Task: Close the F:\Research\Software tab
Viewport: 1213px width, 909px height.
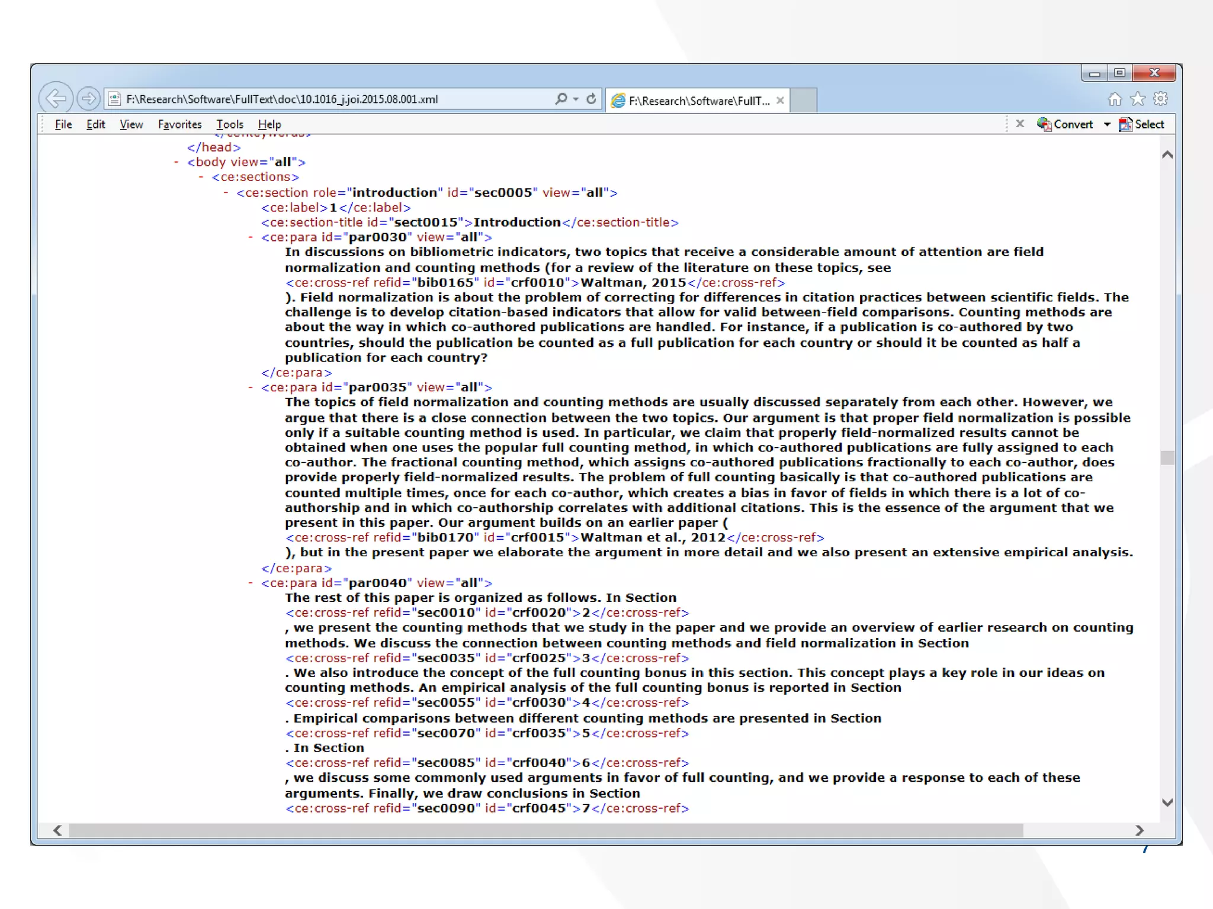Action: 780,101
